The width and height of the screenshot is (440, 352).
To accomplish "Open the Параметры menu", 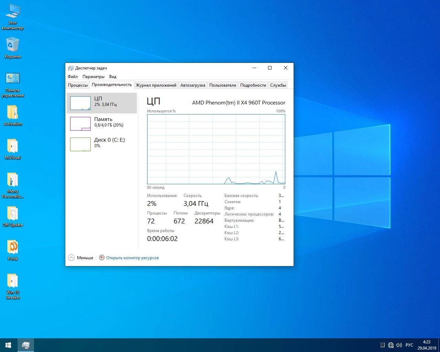I will click(x=93, y=77).
